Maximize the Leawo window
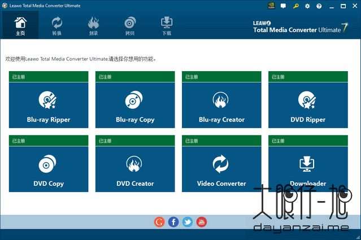361x240 pixels. pos(343,6)
